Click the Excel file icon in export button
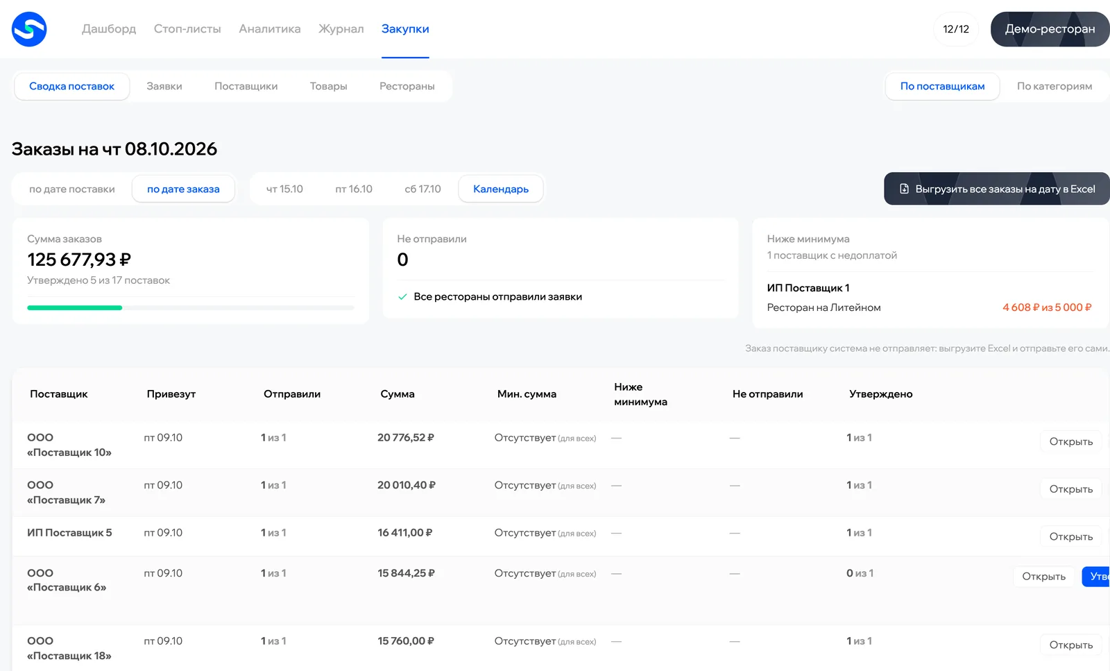The image size is (1110, 671). click(904, 189)
